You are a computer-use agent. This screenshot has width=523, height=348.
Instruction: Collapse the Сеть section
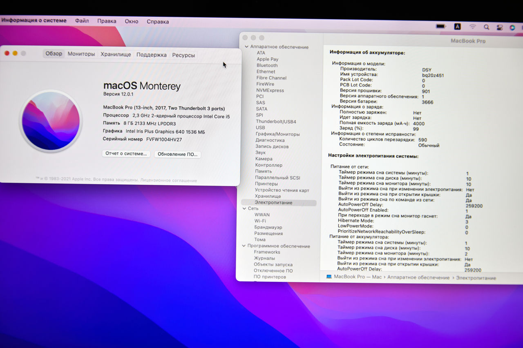[x=244, y=208]
